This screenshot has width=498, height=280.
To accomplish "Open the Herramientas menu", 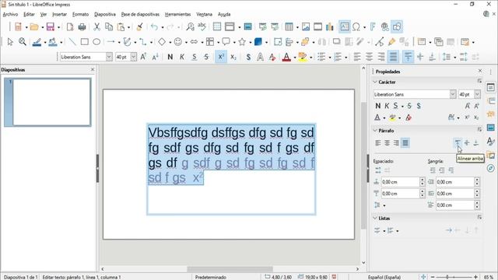I will click(x=177, y=14).
